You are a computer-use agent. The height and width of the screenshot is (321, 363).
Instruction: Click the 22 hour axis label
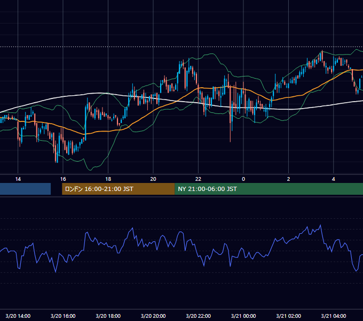point(198,179)
